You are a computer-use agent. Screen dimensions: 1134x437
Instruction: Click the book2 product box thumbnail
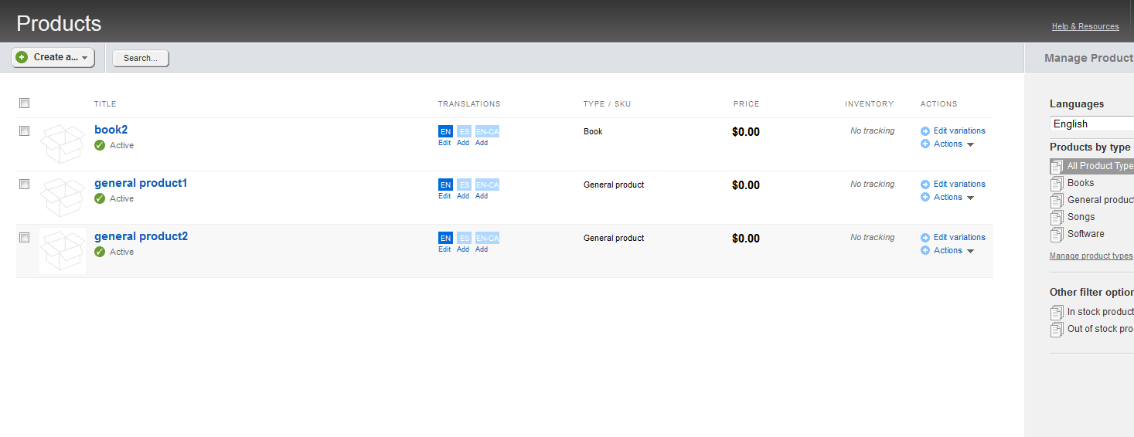point(62,144)
